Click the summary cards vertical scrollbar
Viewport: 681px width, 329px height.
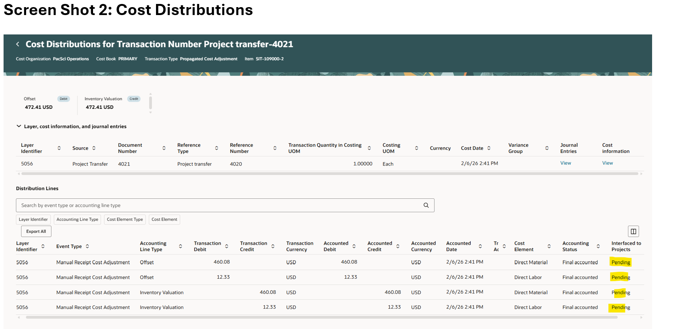click(150, 103)
